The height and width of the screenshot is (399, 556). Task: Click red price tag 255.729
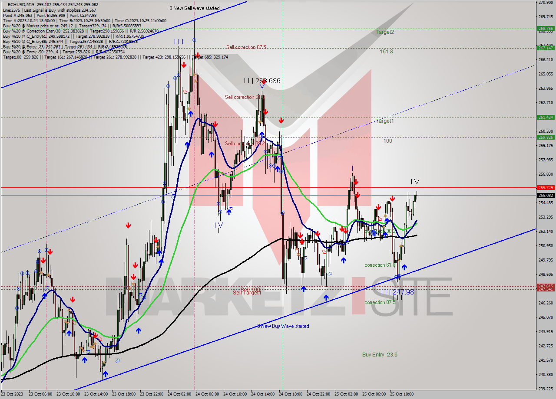pos(546,187)
